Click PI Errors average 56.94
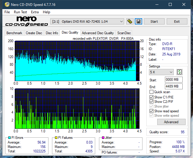Viewport: 193px width, 158px height. coord(41,142)
